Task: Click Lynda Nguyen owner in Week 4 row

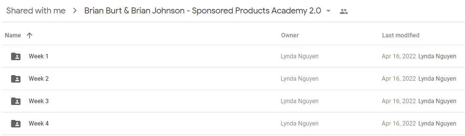Action: click(300, 124)
